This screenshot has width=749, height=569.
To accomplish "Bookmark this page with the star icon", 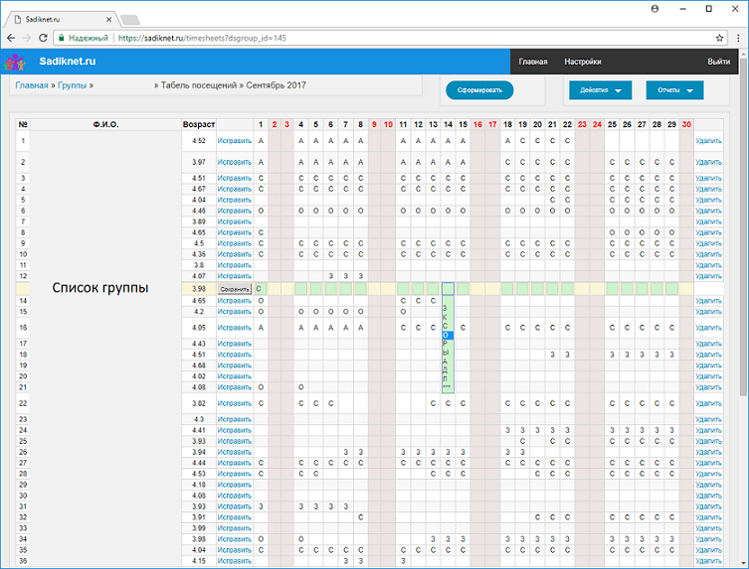I will (x=719, y=38).
